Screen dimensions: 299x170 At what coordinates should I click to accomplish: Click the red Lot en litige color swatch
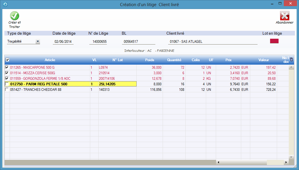274,41
